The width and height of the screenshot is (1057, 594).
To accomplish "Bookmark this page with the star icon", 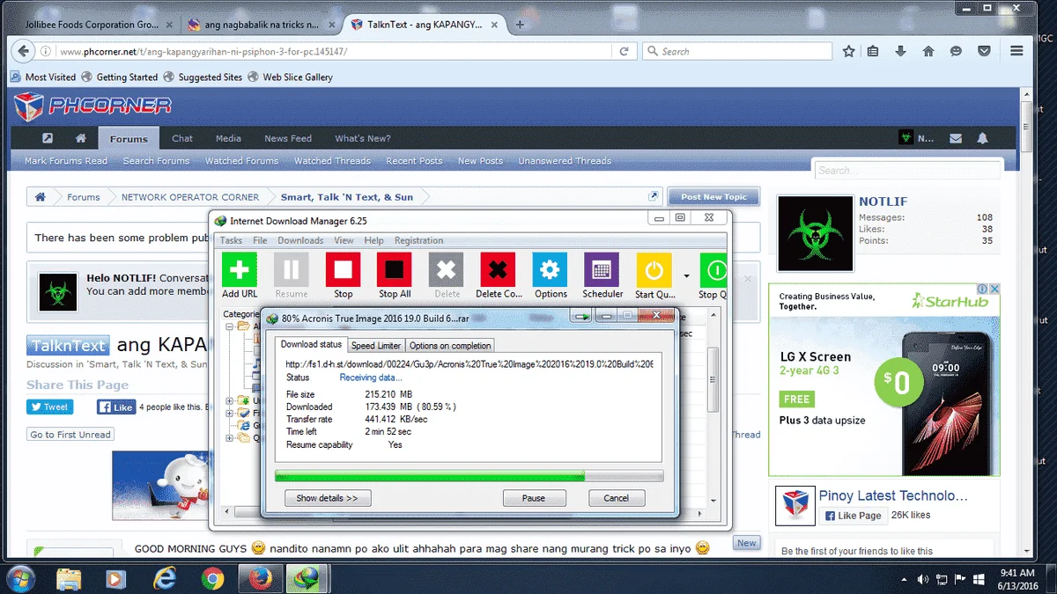I will 848,52.
